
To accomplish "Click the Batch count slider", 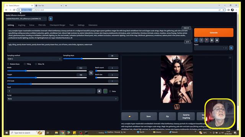I will point(107,71).
